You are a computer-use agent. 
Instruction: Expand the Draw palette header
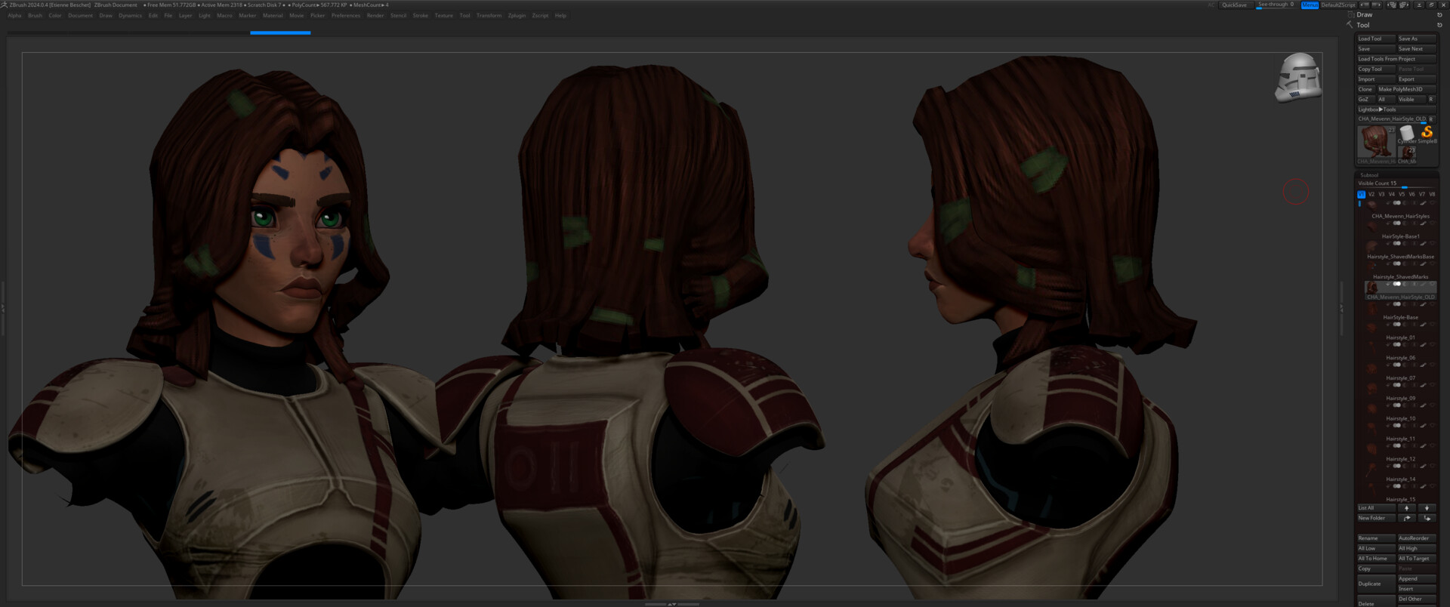click(1365, 14)
